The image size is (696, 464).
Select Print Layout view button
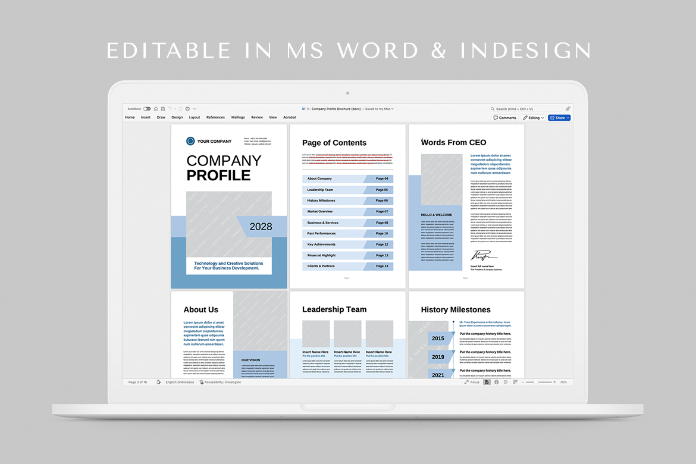pyautogui.click(x=487, y=382)
